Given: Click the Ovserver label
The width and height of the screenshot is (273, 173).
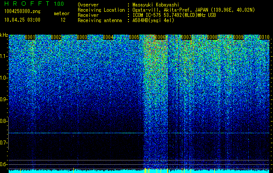Looking at the screenshot, I should (88, 5).
